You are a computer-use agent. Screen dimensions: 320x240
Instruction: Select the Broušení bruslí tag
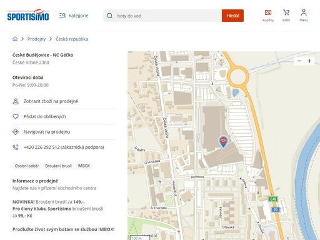pos(59,166)
